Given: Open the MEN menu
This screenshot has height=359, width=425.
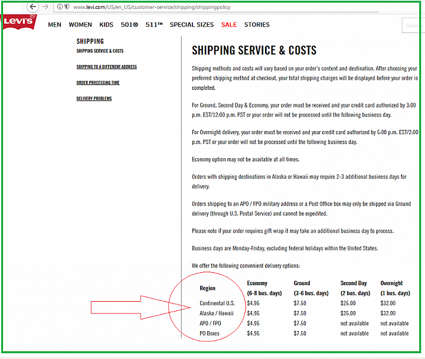Looking at the screenshot, I should pos(54,25).
